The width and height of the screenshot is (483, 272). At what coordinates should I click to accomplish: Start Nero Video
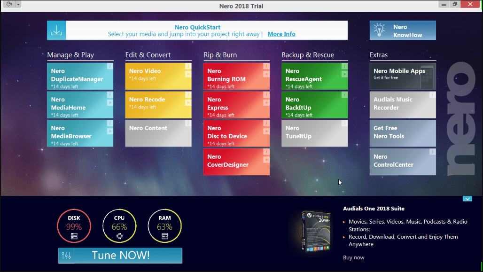click(158, 77)
